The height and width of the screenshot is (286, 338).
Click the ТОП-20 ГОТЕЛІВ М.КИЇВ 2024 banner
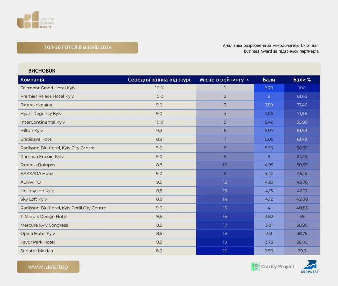point(77,48)
